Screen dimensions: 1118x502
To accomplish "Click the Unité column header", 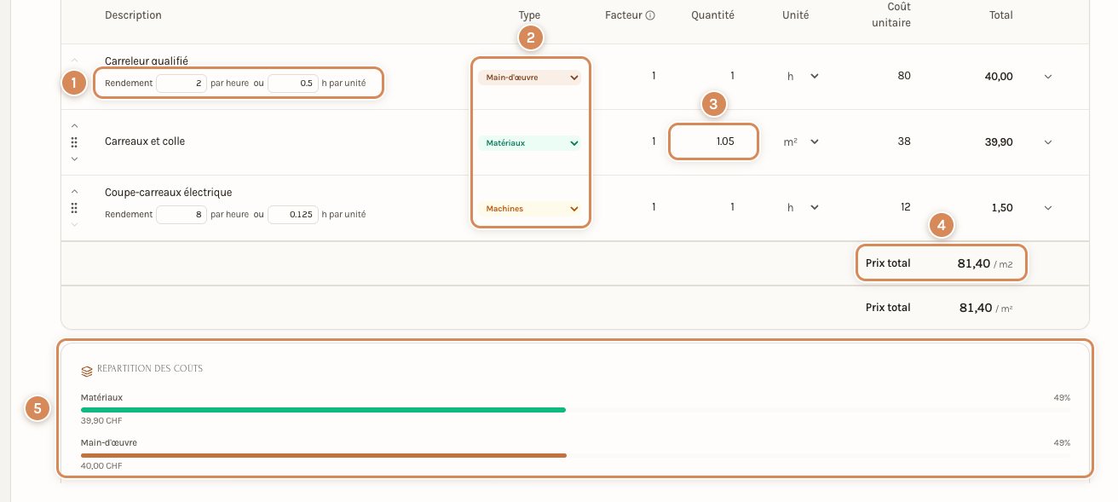I will click(x=796, y=15).
